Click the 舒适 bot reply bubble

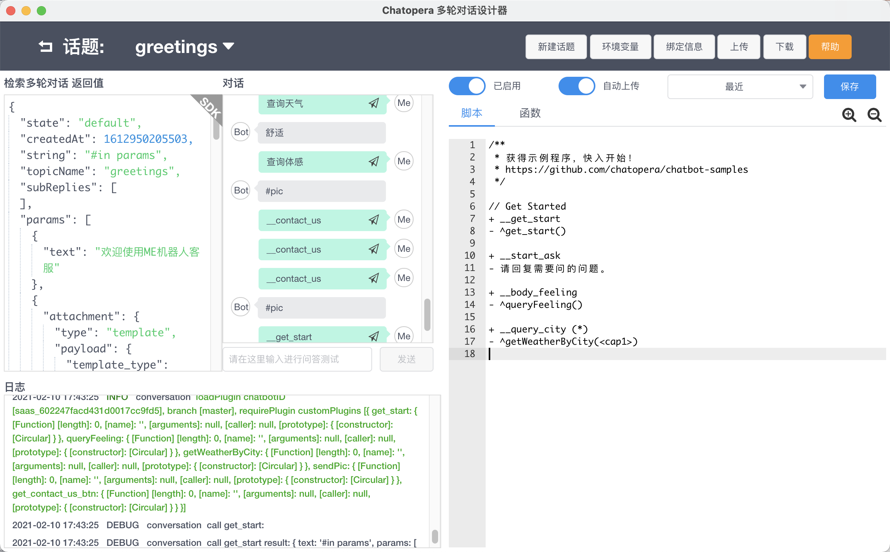coord(321,133)
